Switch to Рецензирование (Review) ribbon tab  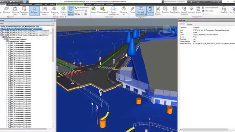pos(26,4)
